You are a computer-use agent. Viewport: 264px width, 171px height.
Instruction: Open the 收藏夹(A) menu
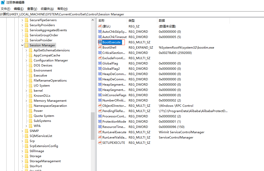47,9
